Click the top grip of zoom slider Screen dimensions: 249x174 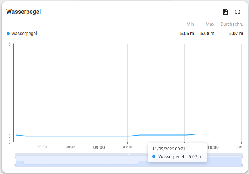pos(129,154)
